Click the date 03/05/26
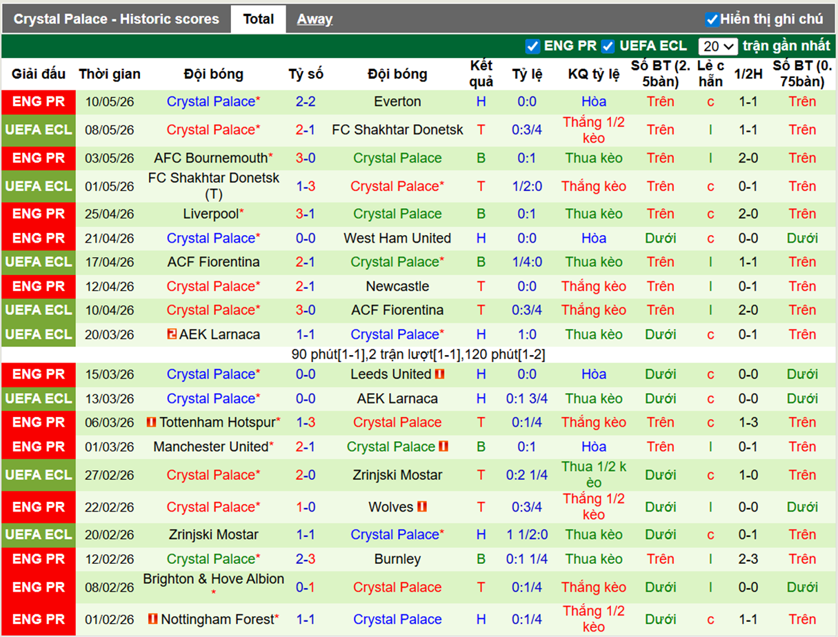838x637 pixels. 110,158
